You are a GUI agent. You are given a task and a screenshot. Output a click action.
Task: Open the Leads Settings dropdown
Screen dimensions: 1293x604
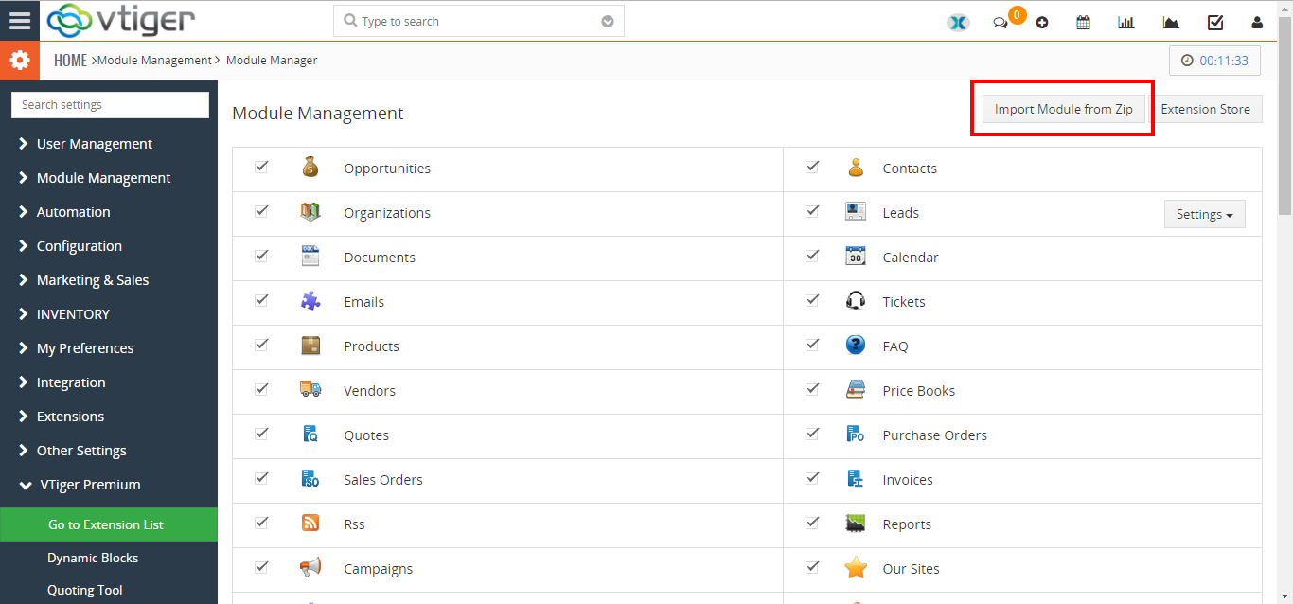[x=1204, y=214]
